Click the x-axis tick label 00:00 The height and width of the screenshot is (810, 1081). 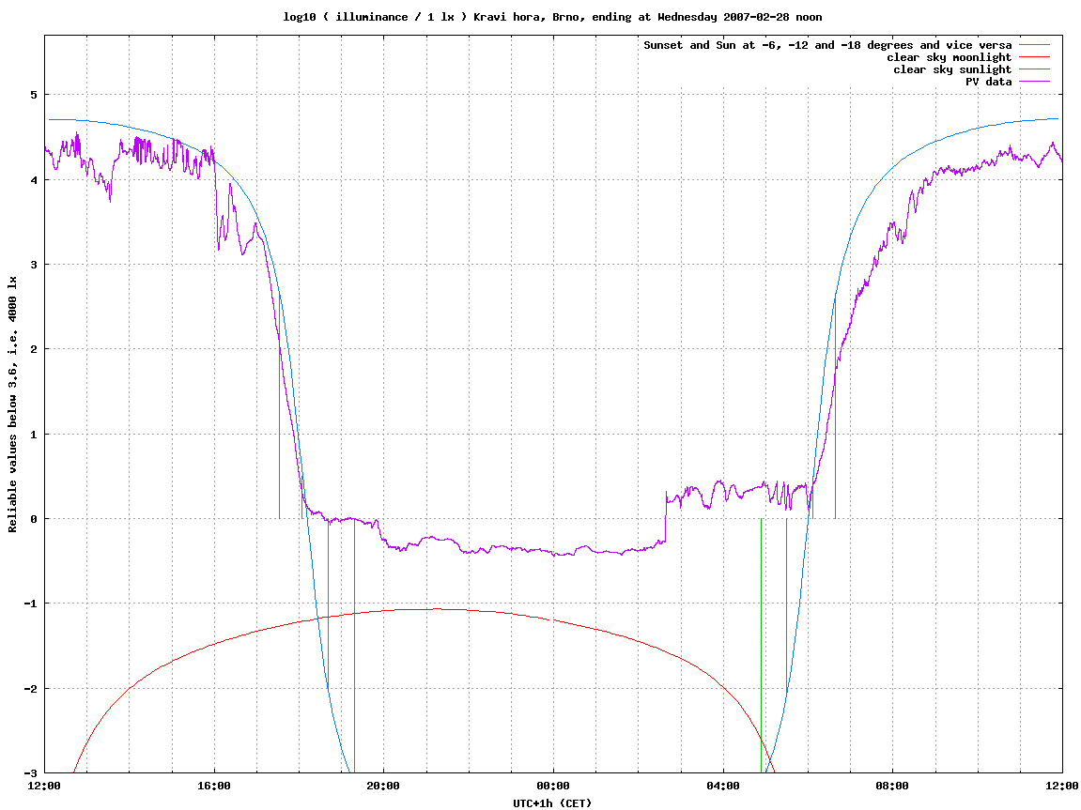(553, 786)
